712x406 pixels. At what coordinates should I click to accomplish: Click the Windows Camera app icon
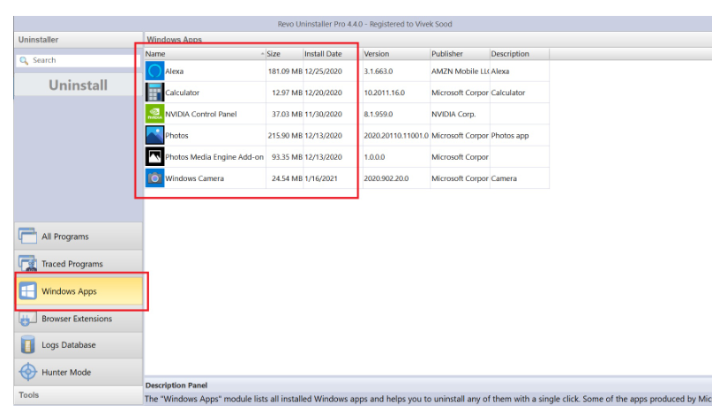pos(154,178)
